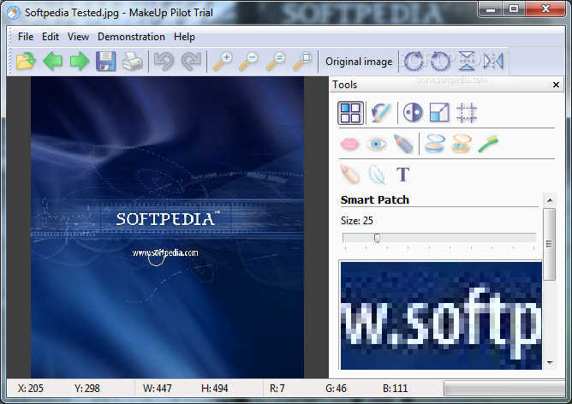The width and height of the screenshot is (572, 404).
Task: Open an image file with folder icon
Action: (26, 61)
